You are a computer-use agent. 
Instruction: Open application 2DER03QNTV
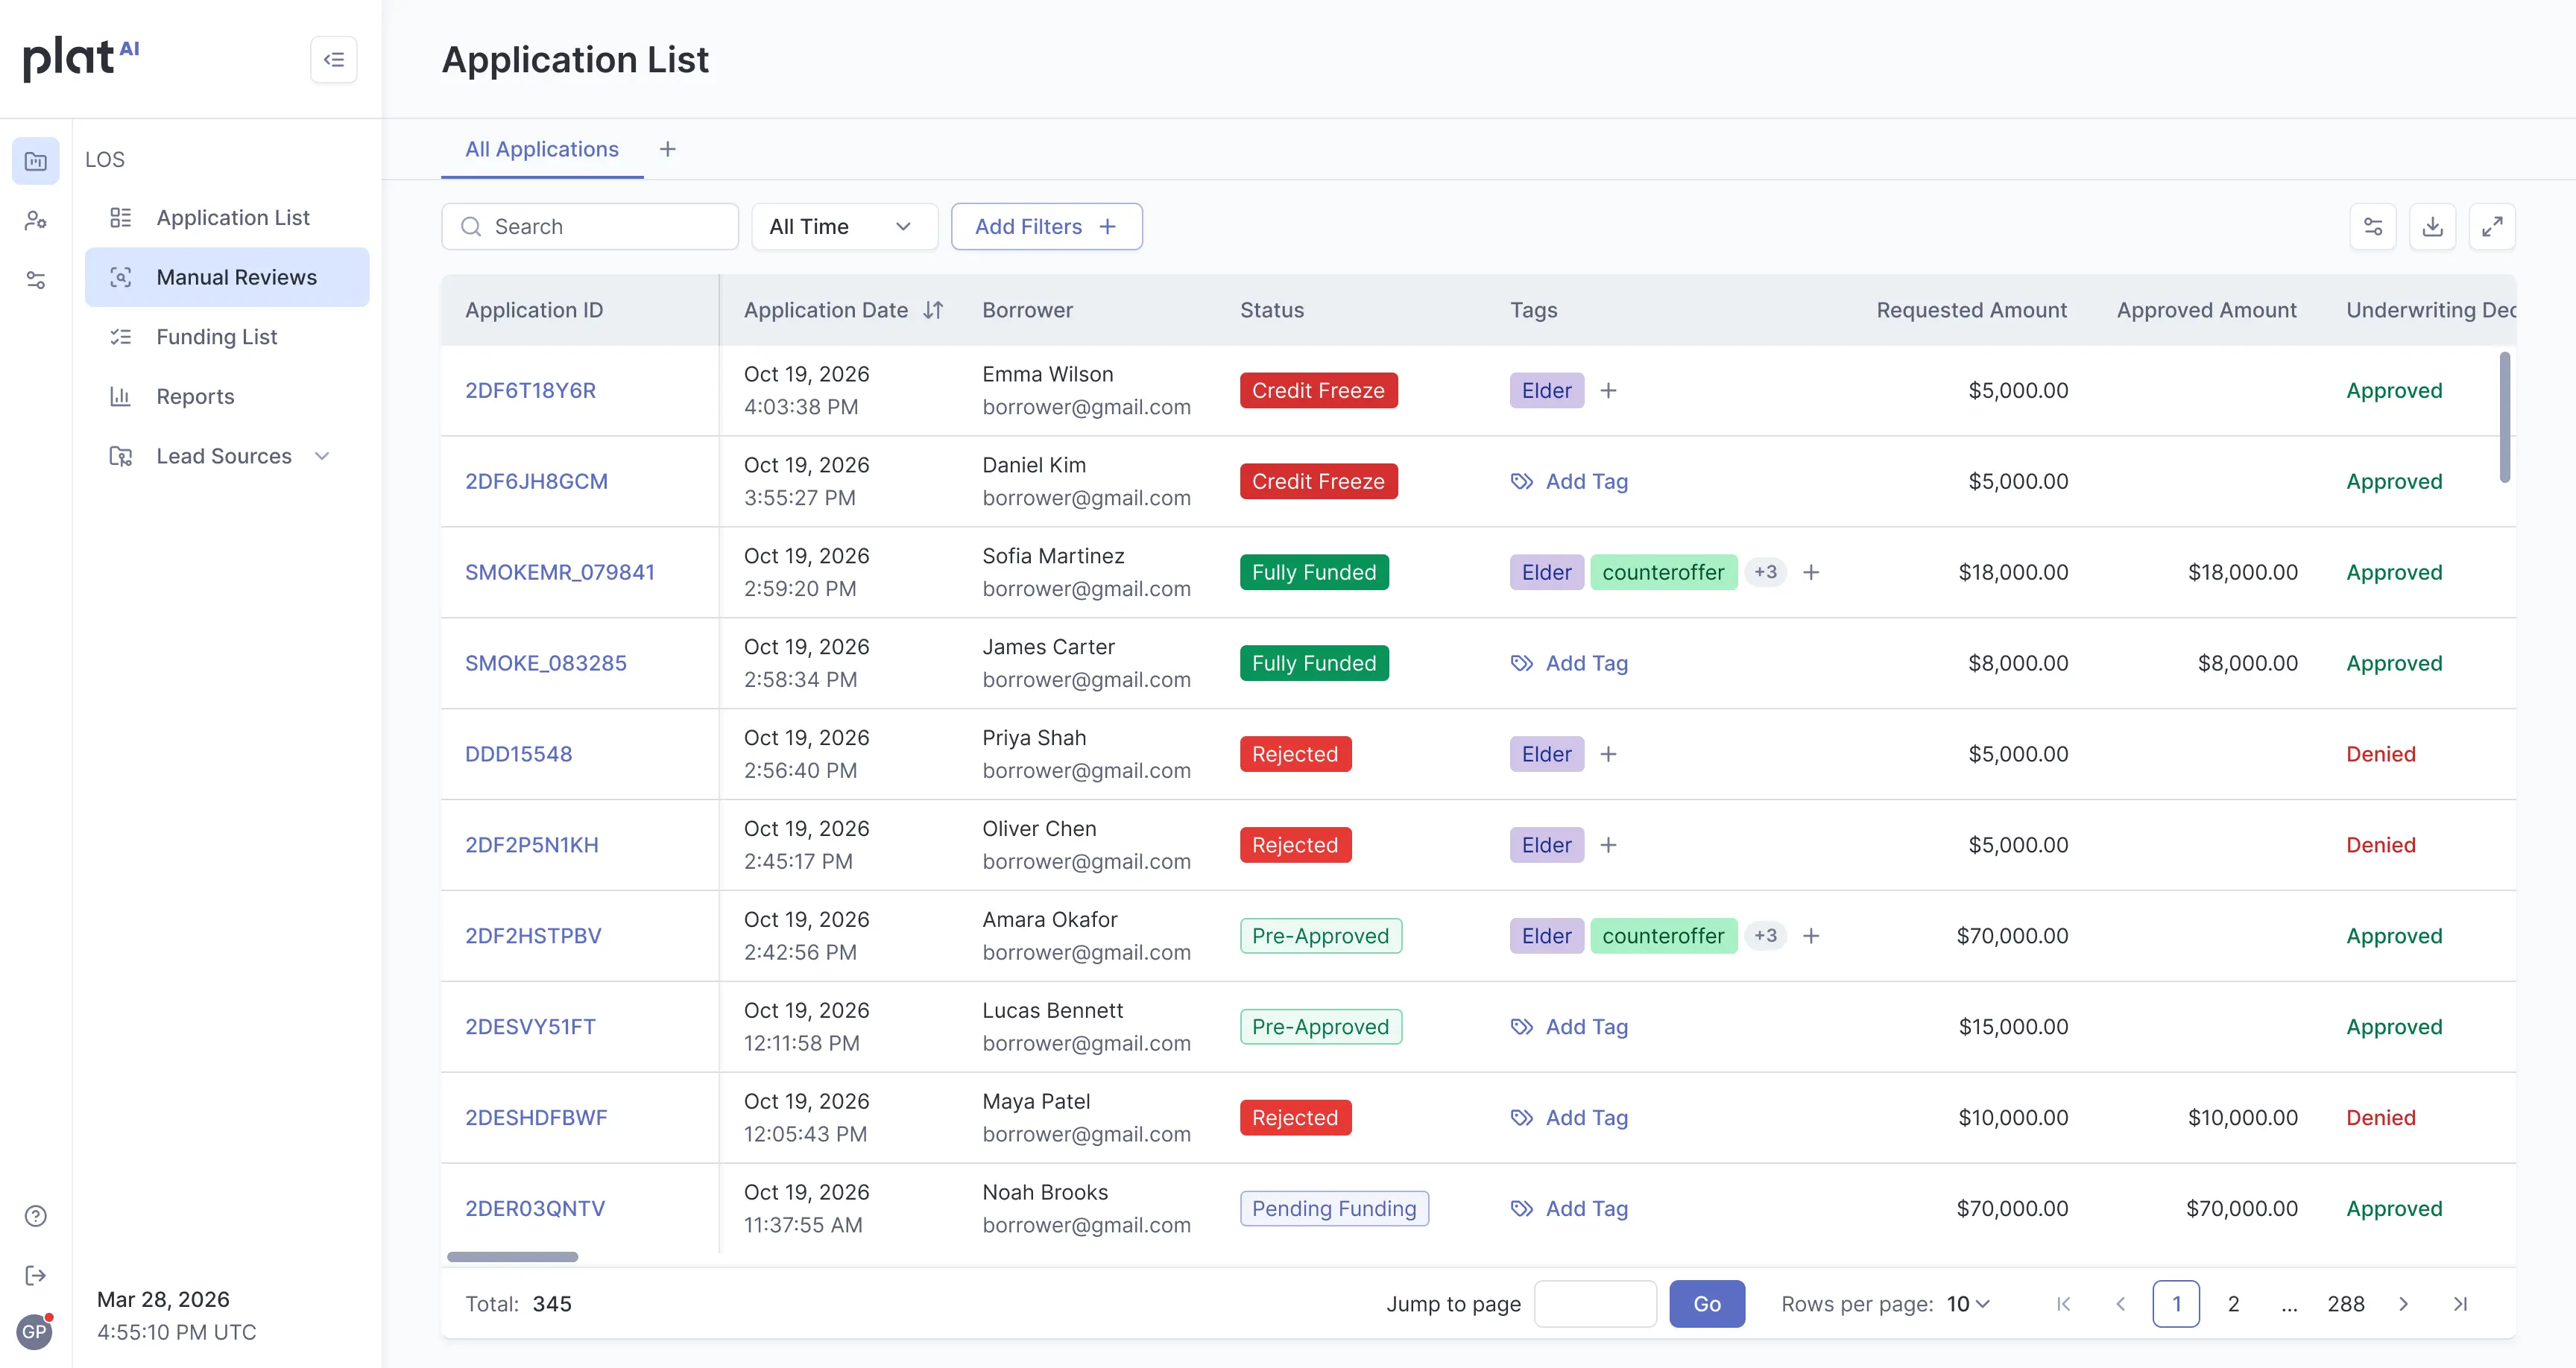pos(535,1208)
